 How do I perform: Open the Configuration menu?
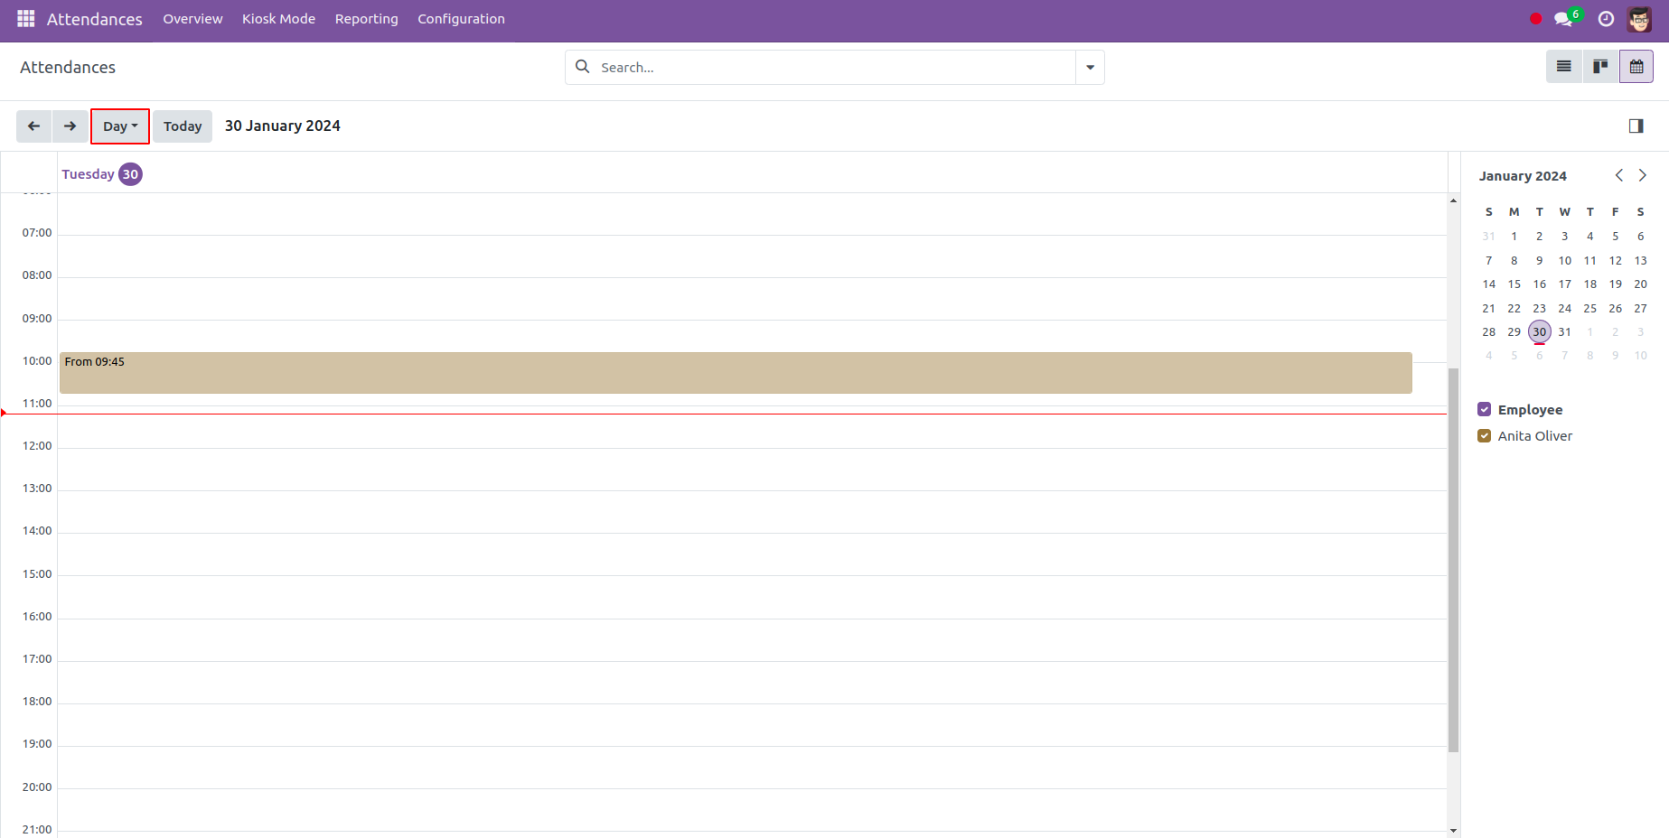[461, 19]
